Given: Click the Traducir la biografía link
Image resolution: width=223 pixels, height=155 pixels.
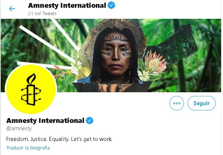Looking at the screenshot, I should (x=28, y=148).
